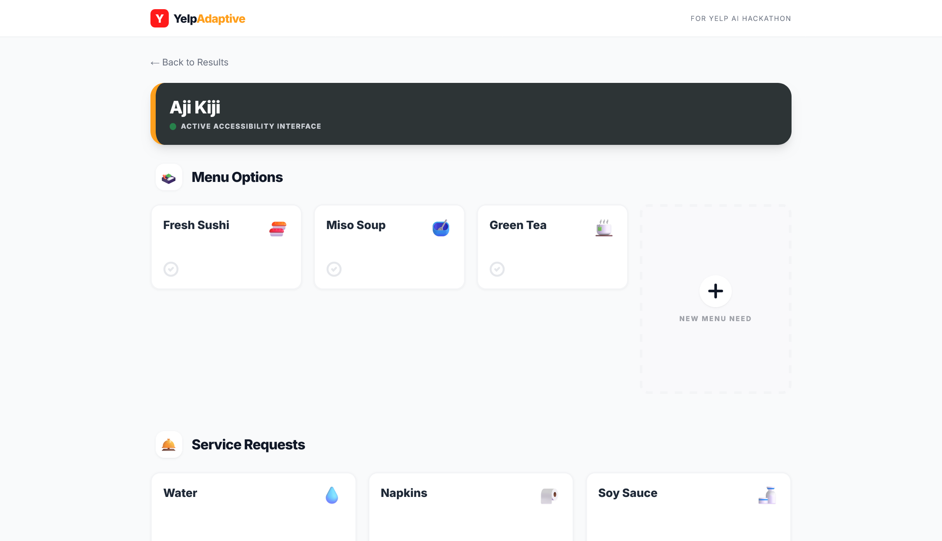Click the sushi emoji on Fresh Sushi card
This screenshot has width=942, height=541.
point(278,229)
